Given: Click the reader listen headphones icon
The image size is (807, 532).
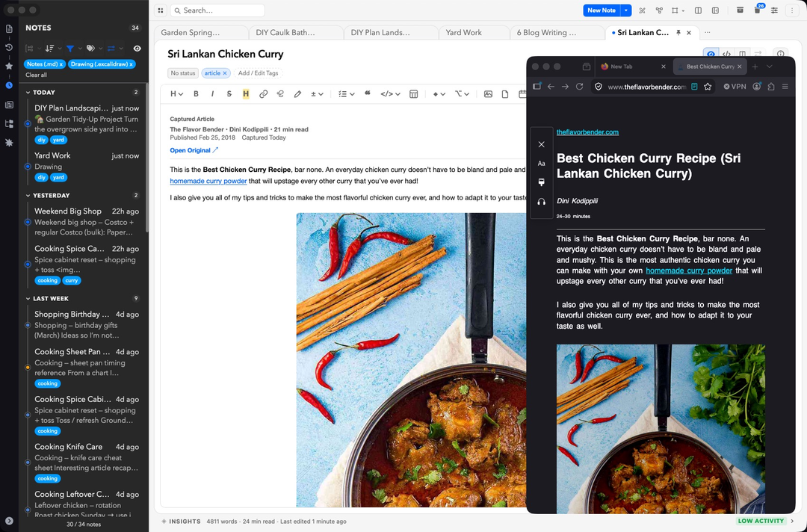Looking at the screenshot, I should point(542,202).
